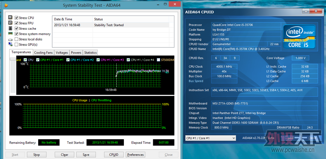Hide CPU #1 / Core #2 graph line

pos(68,60)
